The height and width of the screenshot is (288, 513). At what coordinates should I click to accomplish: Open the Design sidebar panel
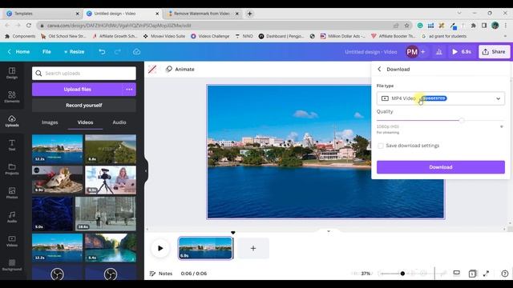pyautogui.click(x=12, y=73)
